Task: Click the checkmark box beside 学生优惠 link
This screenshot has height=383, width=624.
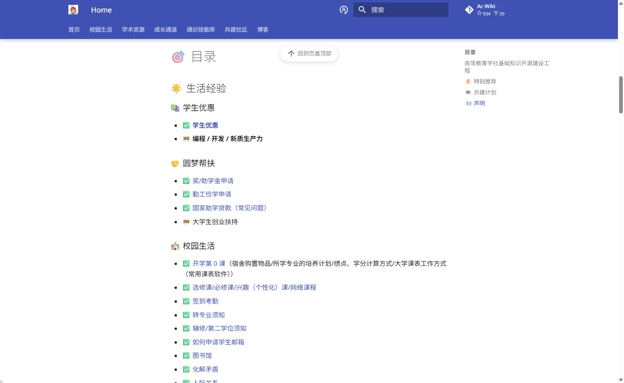Action: (186, 126)
